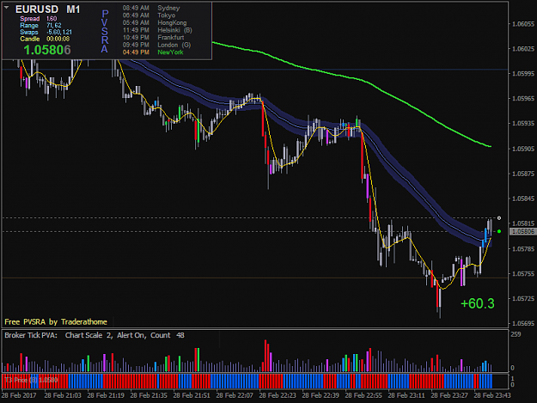Click the 28 Feb 21:03 time label

pos(63,395)
